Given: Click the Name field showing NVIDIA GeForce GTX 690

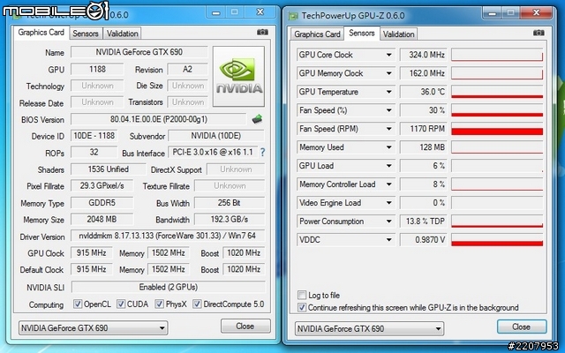Looking at the screenshot, I should point(139,52).
